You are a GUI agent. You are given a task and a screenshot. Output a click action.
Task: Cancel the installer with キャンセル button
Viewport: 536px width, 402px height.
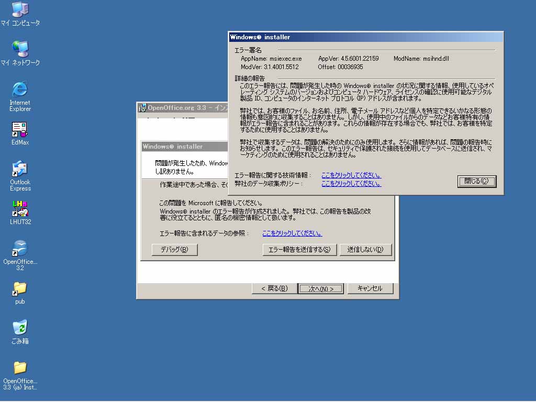pos(370,288)
